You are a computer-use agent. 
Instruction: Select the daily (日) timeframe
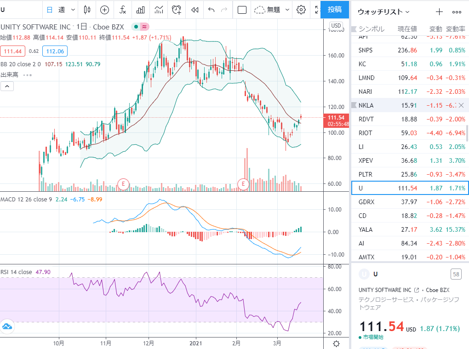(50, 10)
